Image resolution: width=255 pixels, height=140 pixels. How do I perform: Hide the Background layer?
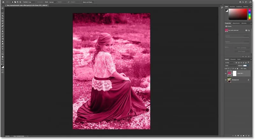pos(226,80)
